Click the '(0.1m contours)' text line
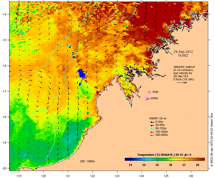This screenshot has height=178, width=215. click(x=183, y=70)
